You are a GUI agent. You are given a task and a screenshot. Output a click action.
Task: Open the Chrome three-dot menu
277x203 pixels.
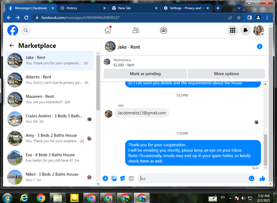(267, 18)
